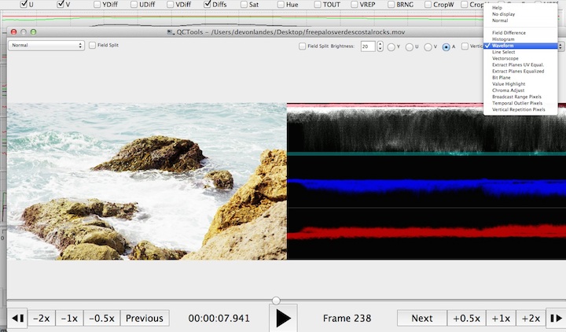Click the right filter dropdown arrows
This screenshot has height=332, width=566.
point(560,46)
